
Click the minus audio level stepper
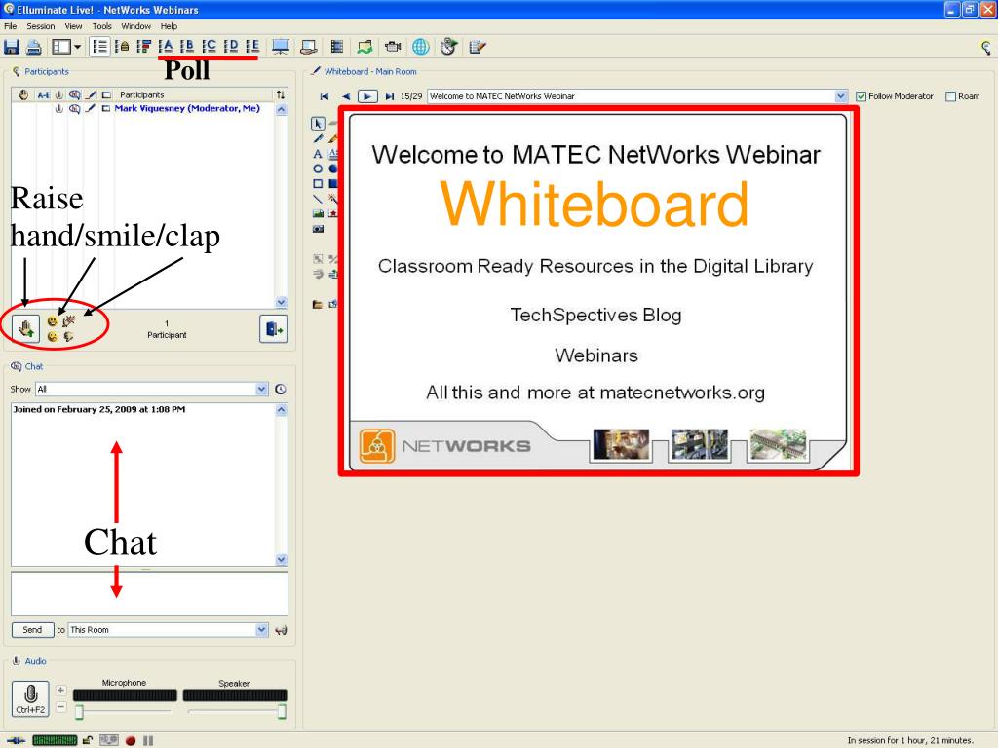pyautogui.click(x=60, y=707)
